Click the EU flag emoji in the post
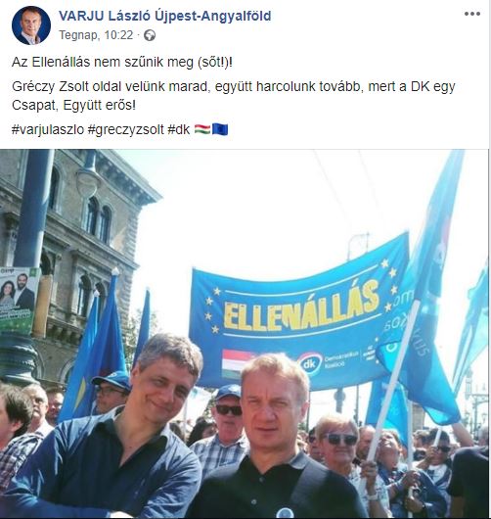Viewport: 491px width, 519px height. (x=220, y=129)
